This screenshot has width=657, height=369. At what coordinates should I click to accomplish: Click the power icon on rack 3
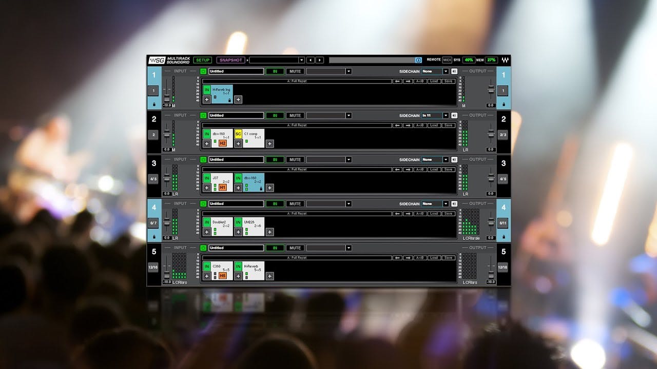click(x=203, y=159)
